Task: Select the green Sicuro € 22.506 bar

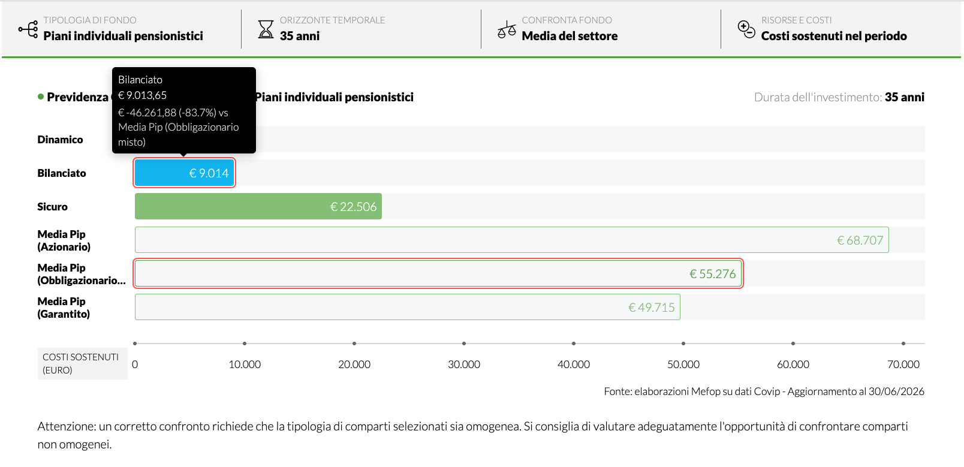Action: [258, 206]
